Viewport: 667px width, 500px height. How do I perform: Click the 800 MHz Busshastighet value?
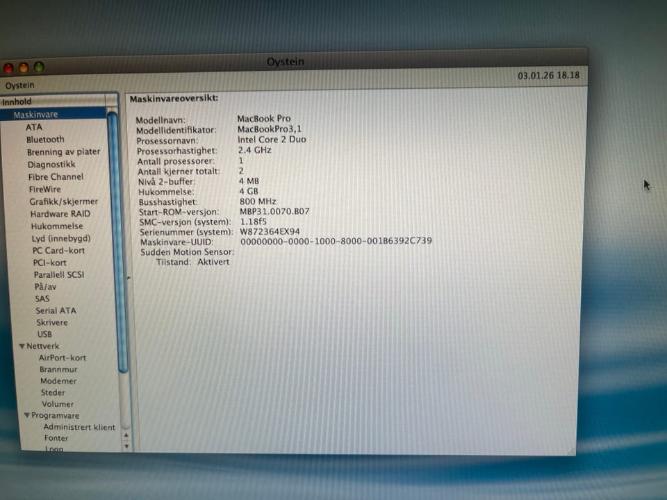coord(258,201)
